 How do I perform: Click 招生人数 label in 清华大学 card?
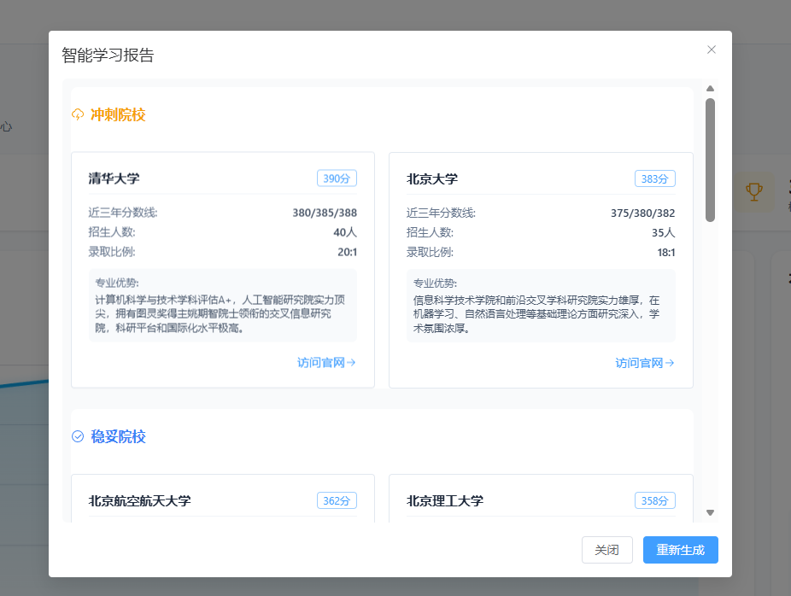(x=112, y=232)
